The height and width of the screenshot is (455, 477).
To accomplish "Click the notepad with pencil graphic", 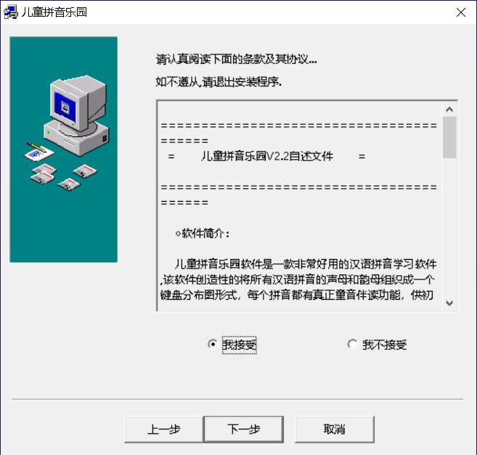I will (38, 150).
